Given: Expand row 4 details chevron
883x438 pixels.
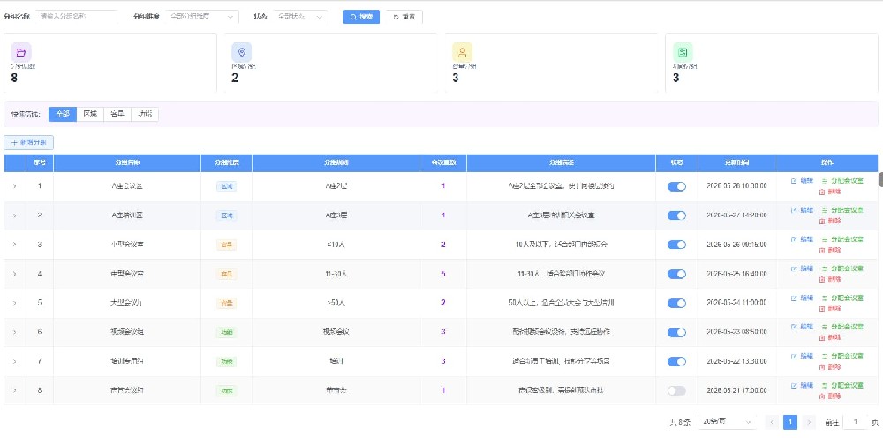Looking at the screenshot, I should 15,274.
